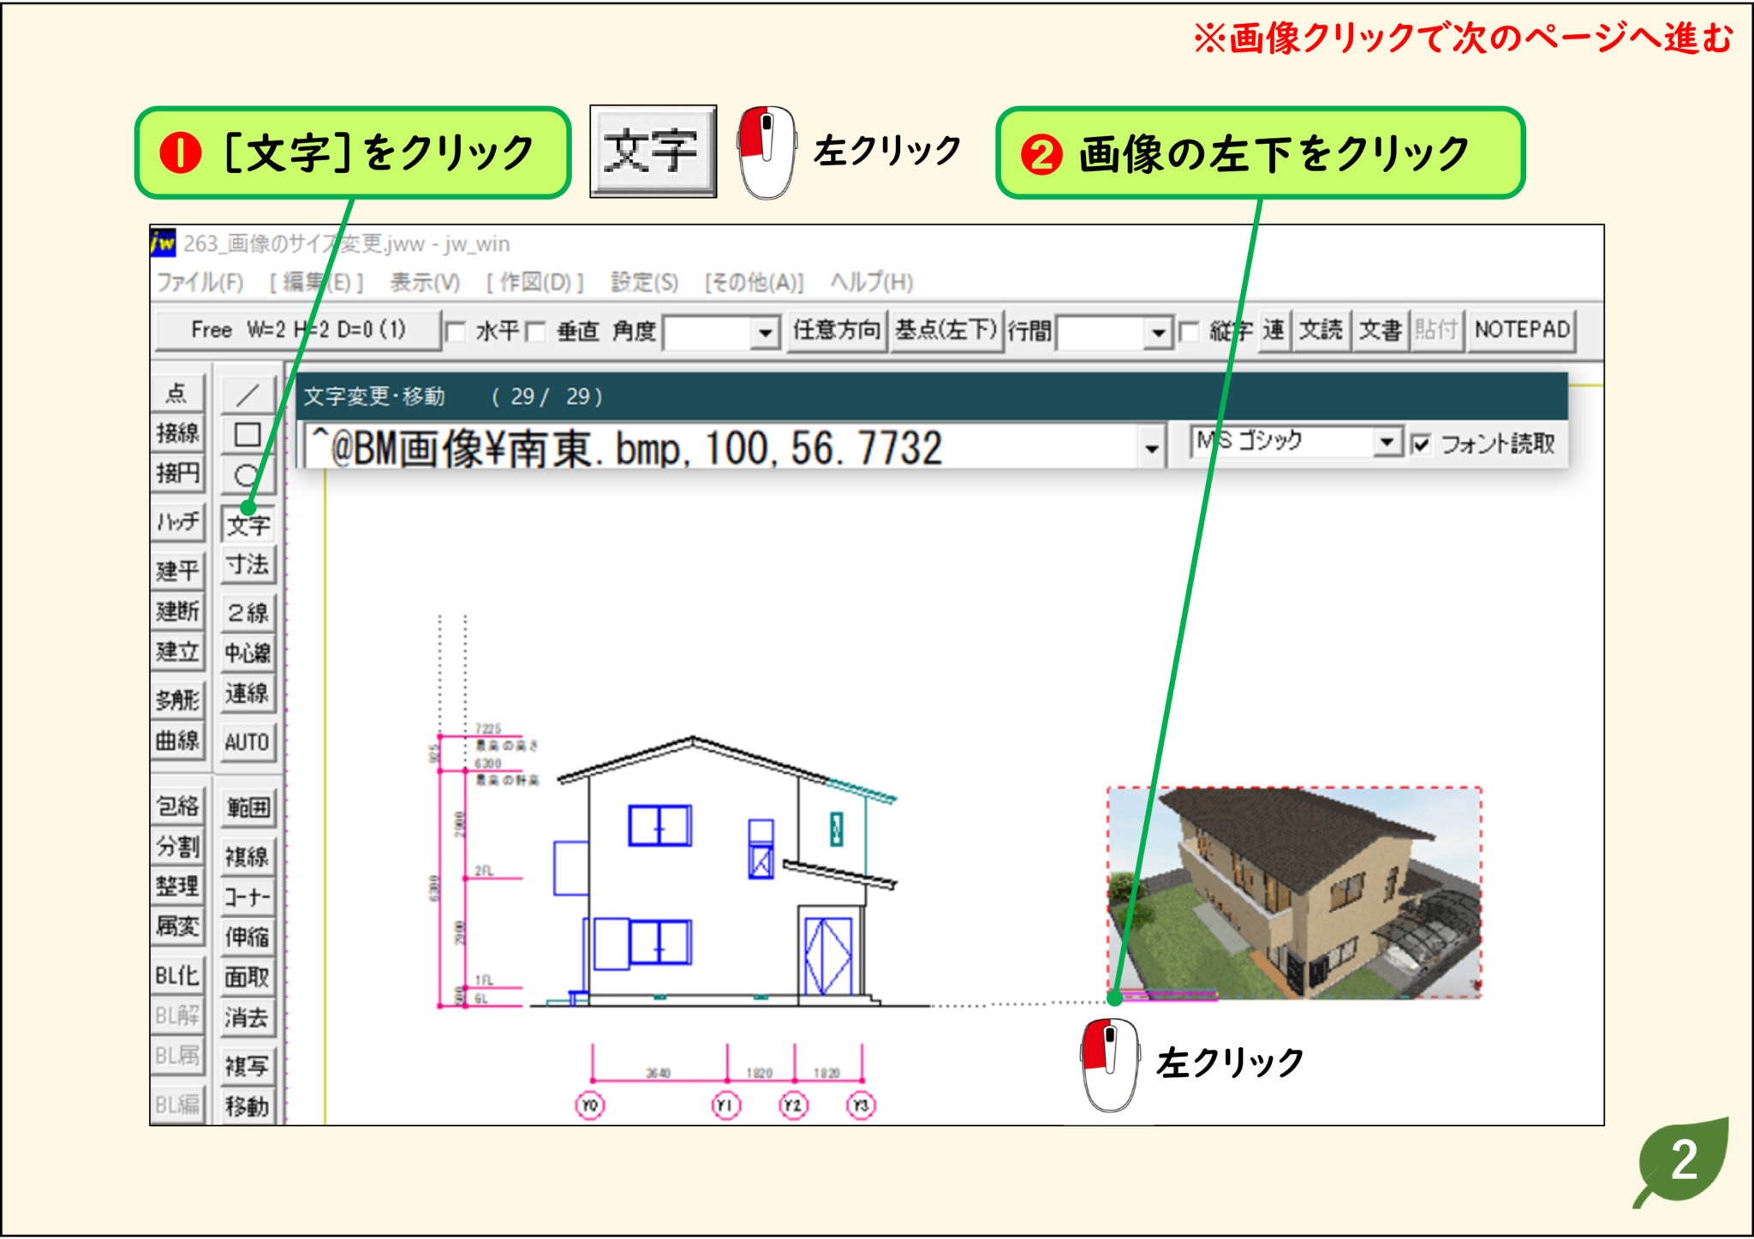The width and height of the screenshot is (1754, 1239).
Task: Click inside the text string input field
Action: pos(728,448)
